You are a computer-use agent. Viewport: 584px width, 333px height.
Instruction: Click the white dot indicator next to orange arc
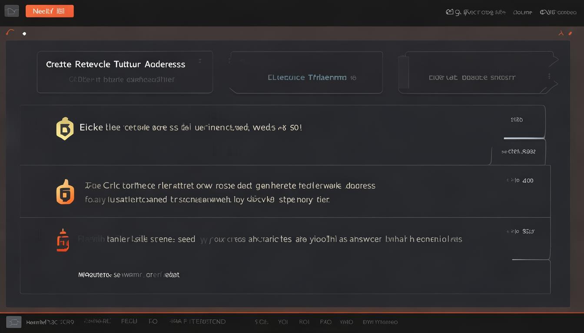coord(24,33)
